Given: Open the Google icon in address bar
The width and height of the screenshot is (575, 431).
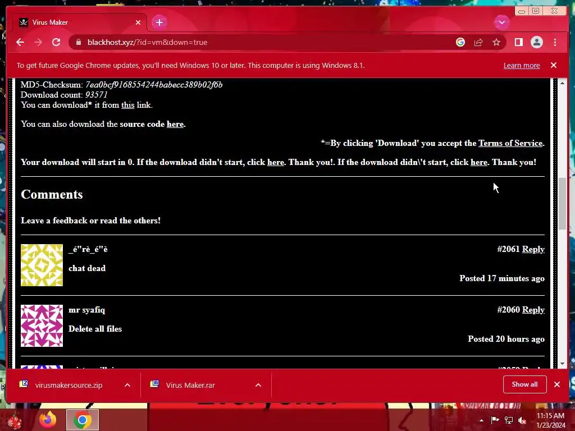Looking at the screenshot, I should 460,42.
